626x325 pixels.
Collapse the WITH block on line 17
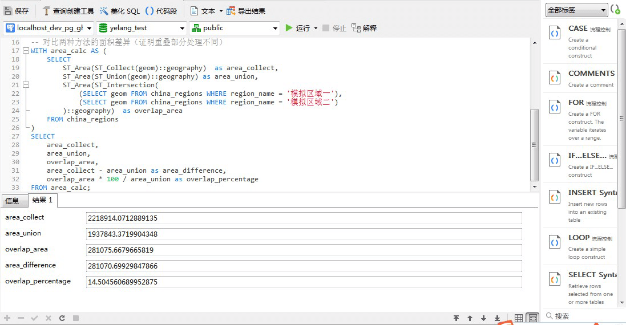tap(26, 51)
